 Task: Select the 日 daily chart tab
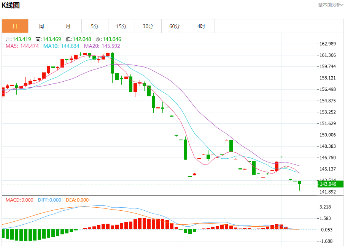(x=15, y=26)
